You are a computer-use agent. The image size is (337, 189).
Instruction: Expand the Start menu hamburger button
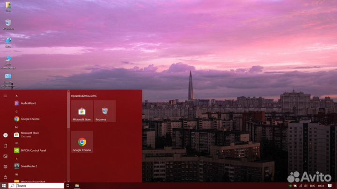point(5,96)
